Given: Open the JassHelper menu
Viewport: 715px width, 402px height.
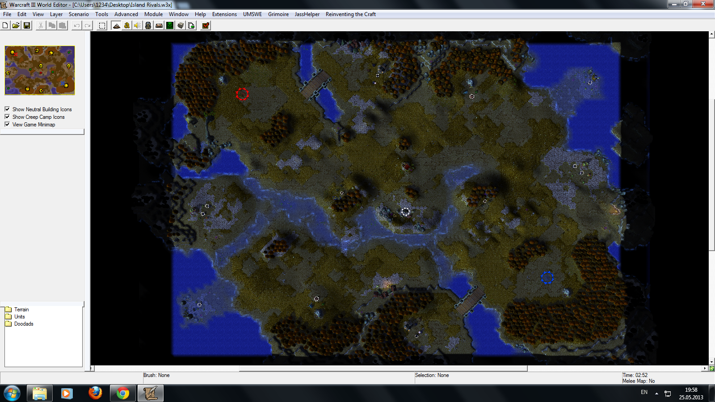Looking at the screenshot, I should click(307, 14).
